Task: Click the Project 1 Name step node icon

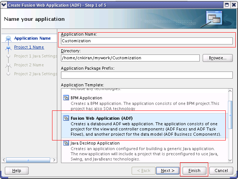Action: [8, 47]
